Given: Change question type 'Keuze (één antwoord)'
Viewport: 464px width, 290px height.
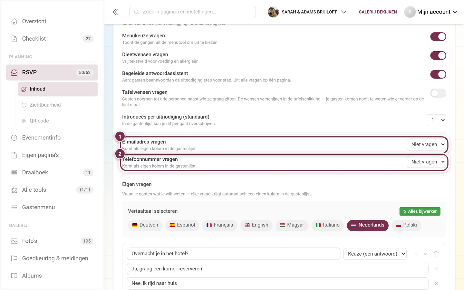Looking at the screenshot, I should coord(375,254).
